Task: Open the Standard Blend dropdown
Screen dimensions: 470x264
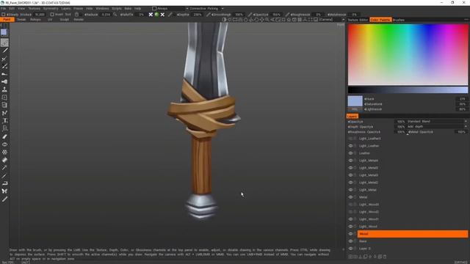Action: [437, 122]
